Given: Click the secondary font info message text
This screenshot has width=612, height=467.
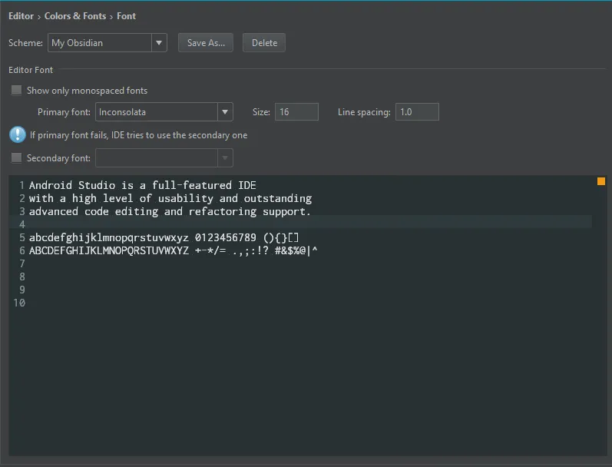Looking at the screenshot, I should (x=138, y=135).
